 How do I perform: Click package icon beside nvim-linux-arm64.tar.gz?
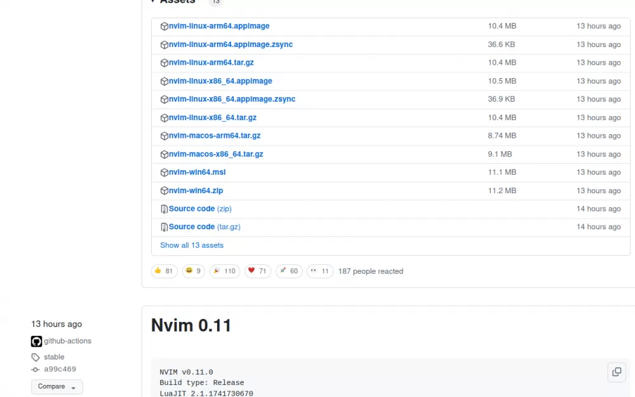click(x=164, y=63)
